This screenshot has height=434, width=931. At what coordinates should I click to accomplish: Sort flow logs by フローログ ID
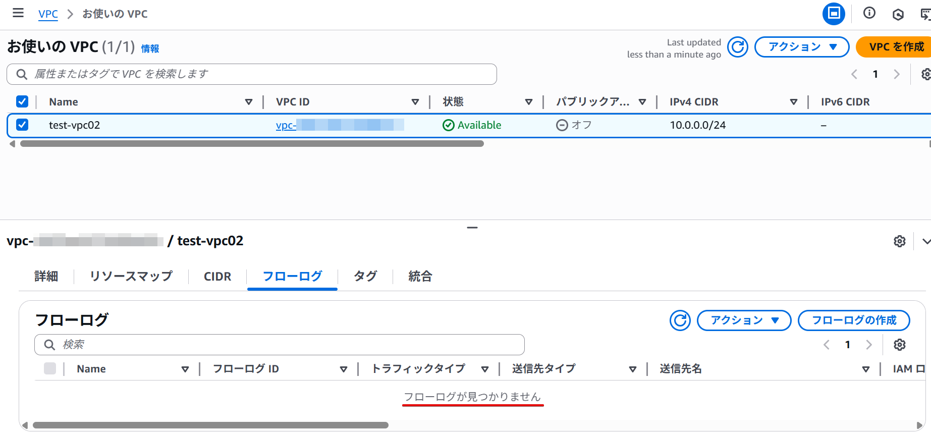tap(343, 369)
